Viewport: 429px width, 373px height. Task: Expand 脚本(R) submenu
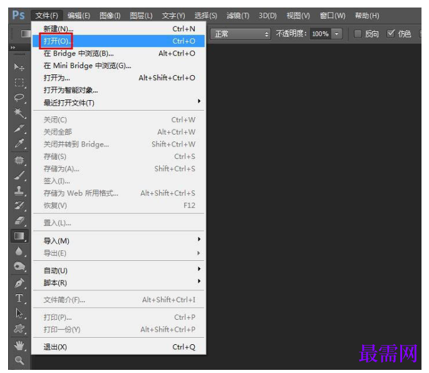(x=118, y=283)
